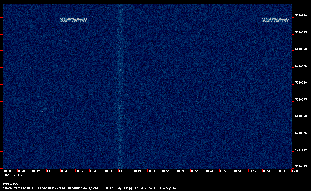Click the (2025-12-01) date text
Viewport: 311px width, 191px height.
click(12, 175)
